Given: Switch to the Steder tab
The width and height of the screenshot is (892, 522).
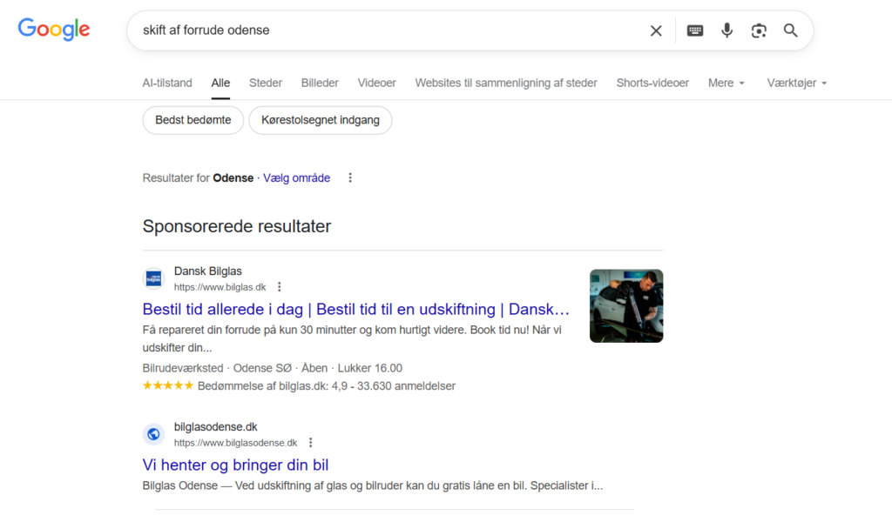Looking at the screenshot, I should 266,83.
